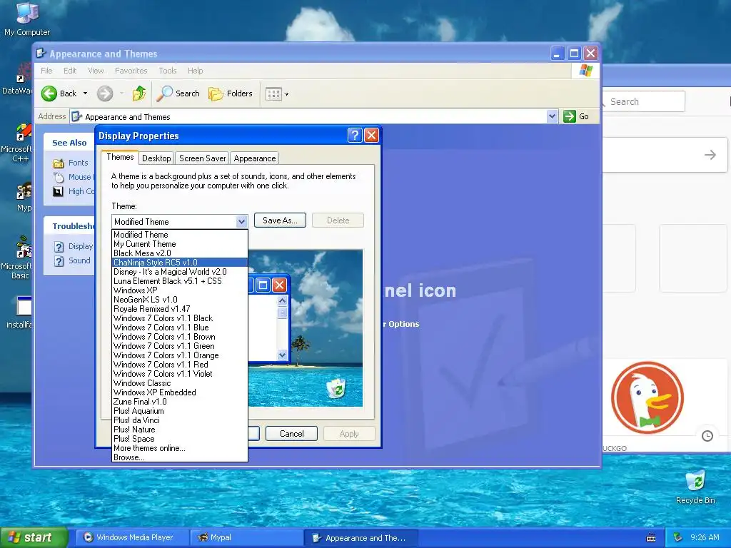This screenshot has height=548, width=731.
Task: Click the history clock icon in browser
Action: [707, 436]
